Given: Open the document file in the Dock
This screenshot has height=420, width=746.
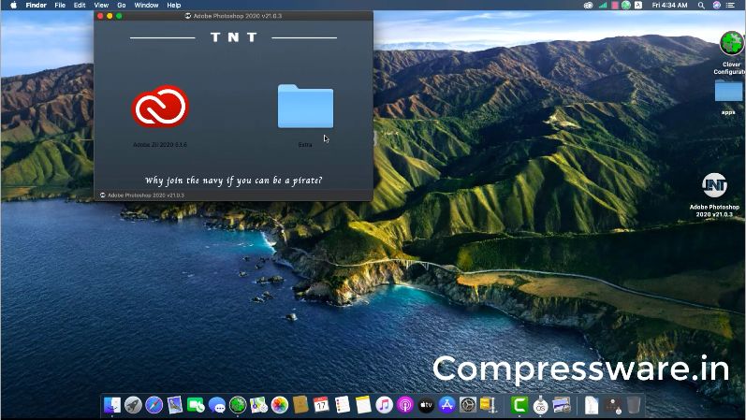Looking at the screenshot, I should (592, 405).
